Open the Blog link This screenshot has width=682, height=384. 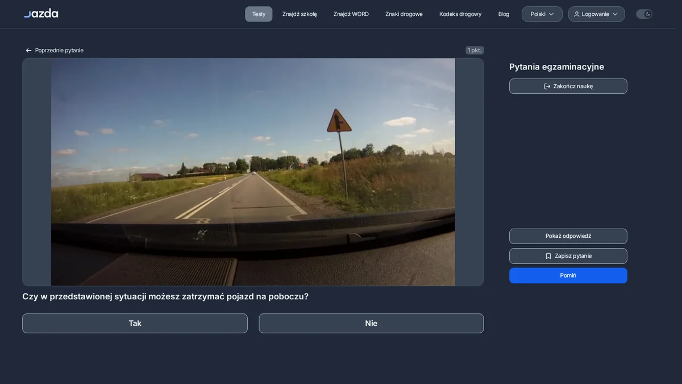pyautogui.click(x=504, y=14)
